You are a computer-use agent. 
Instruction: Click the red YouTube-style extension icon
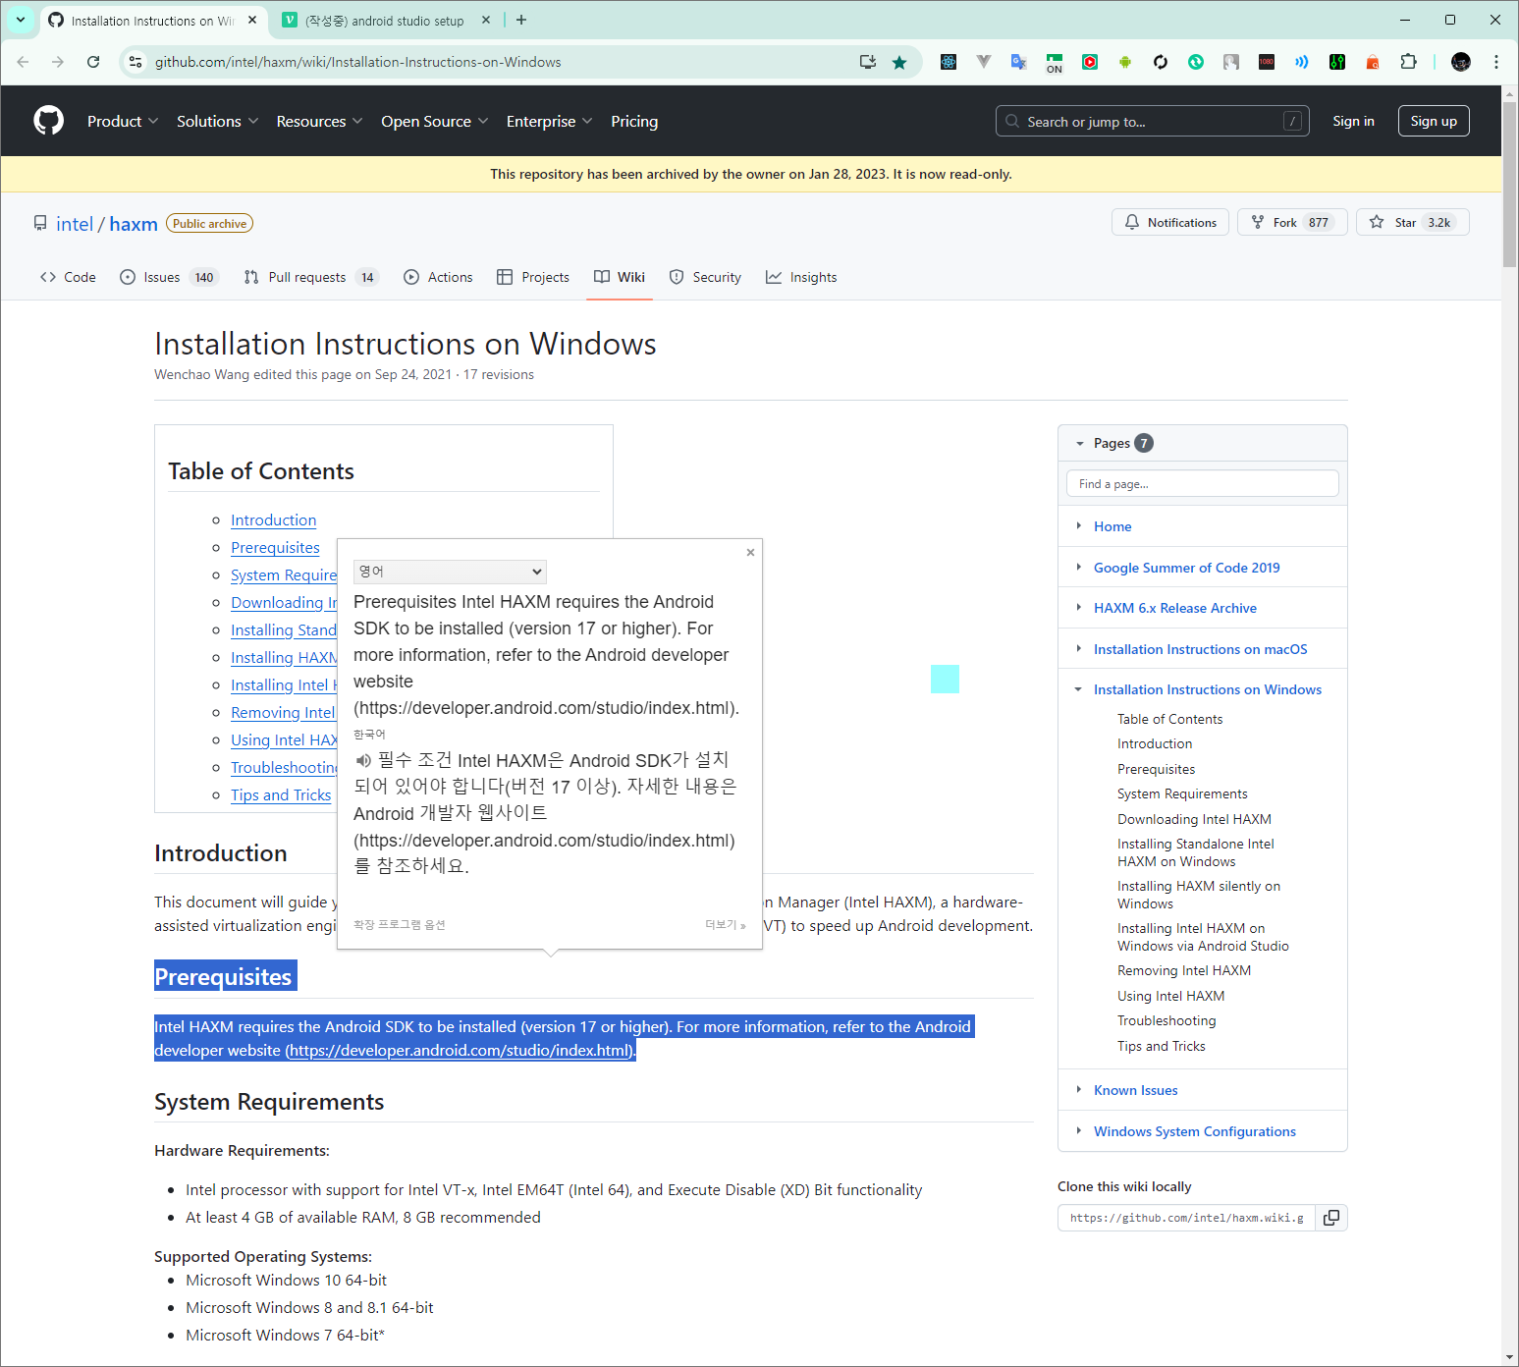click(1090, 62)
